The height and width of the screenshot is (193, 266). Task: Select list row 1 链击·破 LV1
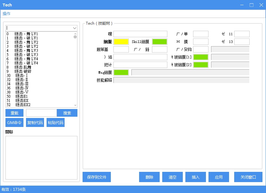[x=40, y=38]
